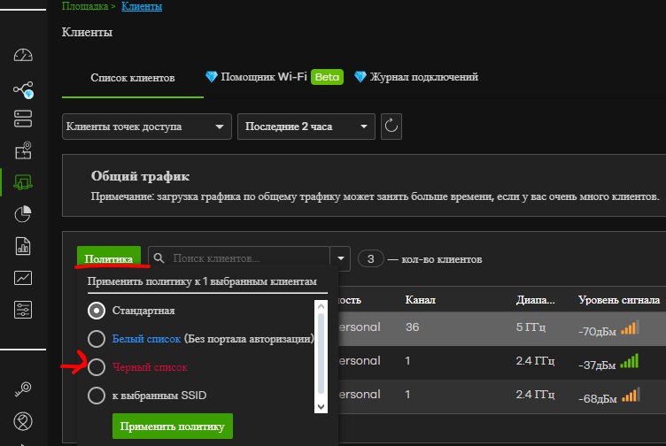Image resolution: width=666 pixels, height=446 pixels.
Task: Click policy list scrollbar down arrow
Action: (321, 407)
